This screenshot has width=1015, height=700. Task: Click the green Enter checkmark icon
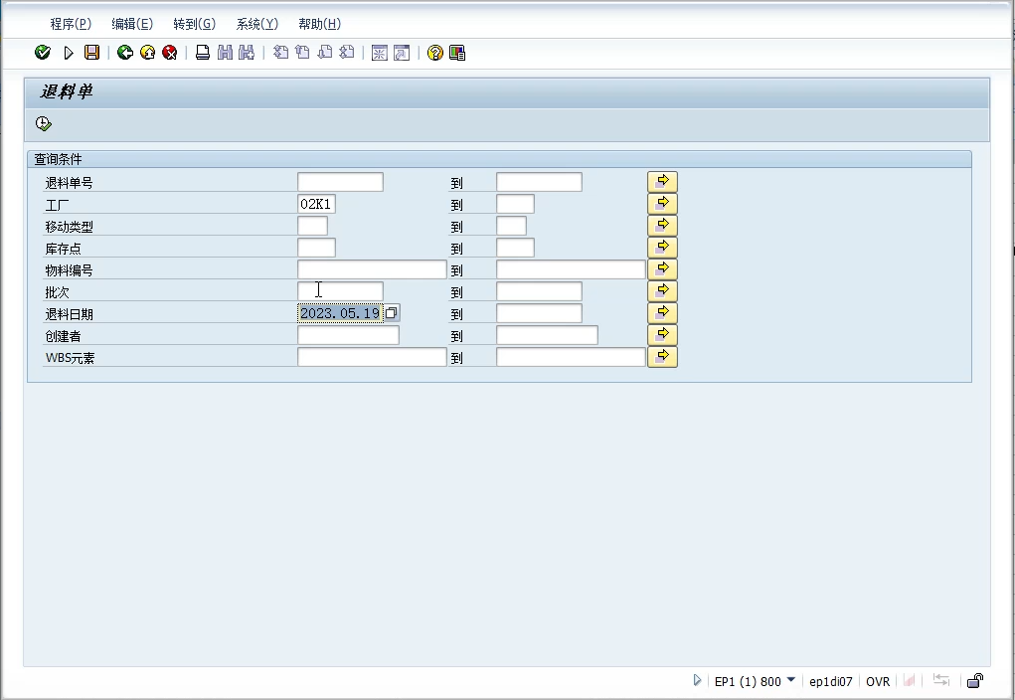tap(42, 53)
